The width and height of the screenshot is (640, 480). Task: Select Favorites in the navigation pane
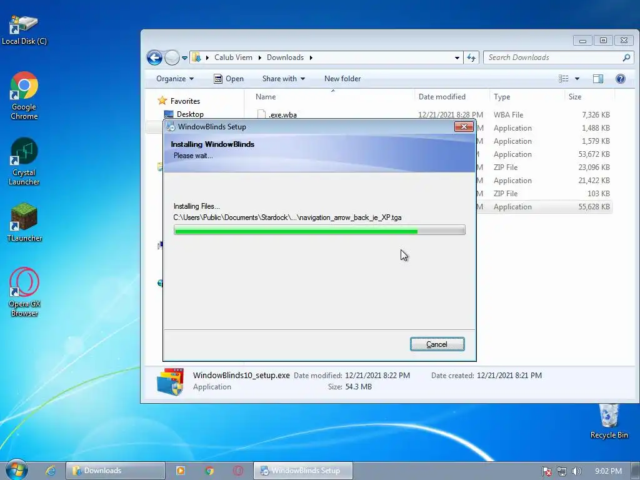pos(185,101)
